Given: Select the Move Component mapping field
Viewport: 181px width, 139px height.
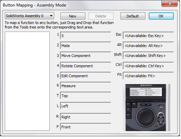Looking at the screenshot, I should (86, 56).
